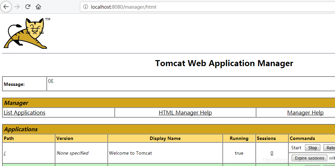Reload the page with the refresh icon

pyautogui.click(x=28, y=7)
